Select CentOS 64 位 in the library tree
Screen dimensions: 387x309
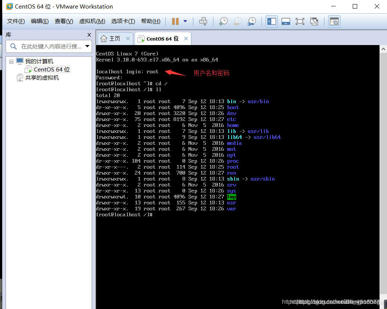pos(52,70)
